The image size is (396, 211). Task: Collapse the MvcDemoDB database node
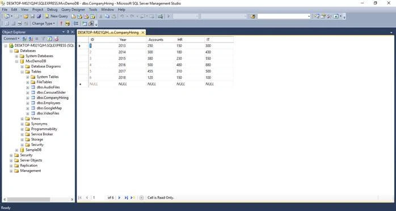(16, 61)
